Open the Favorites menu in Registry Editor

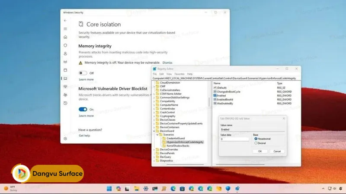[x=179, y=74]
